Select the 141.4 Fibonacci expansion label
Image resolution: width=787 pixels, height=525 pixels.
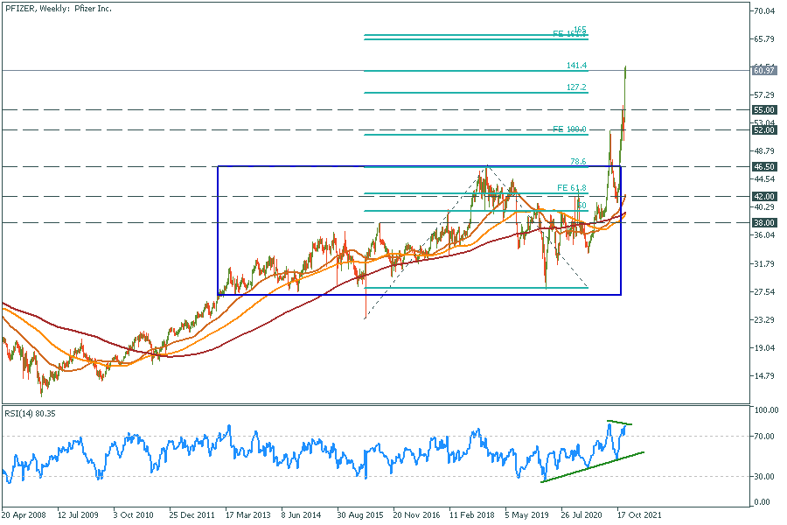tap(576, 66)
